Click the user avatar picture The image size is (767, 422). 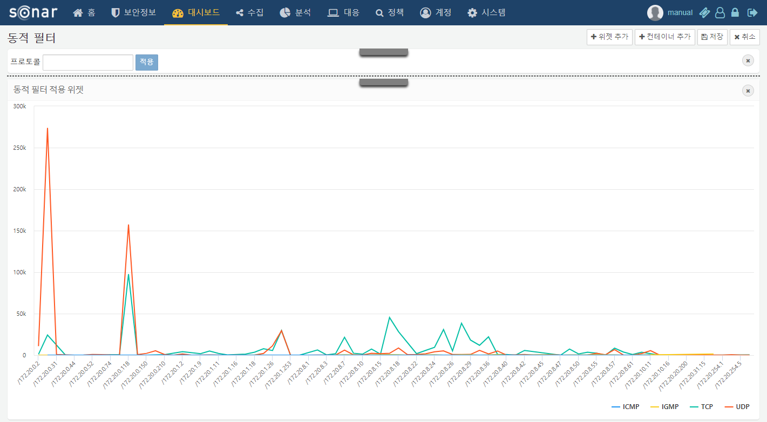[x=655, y=12]
